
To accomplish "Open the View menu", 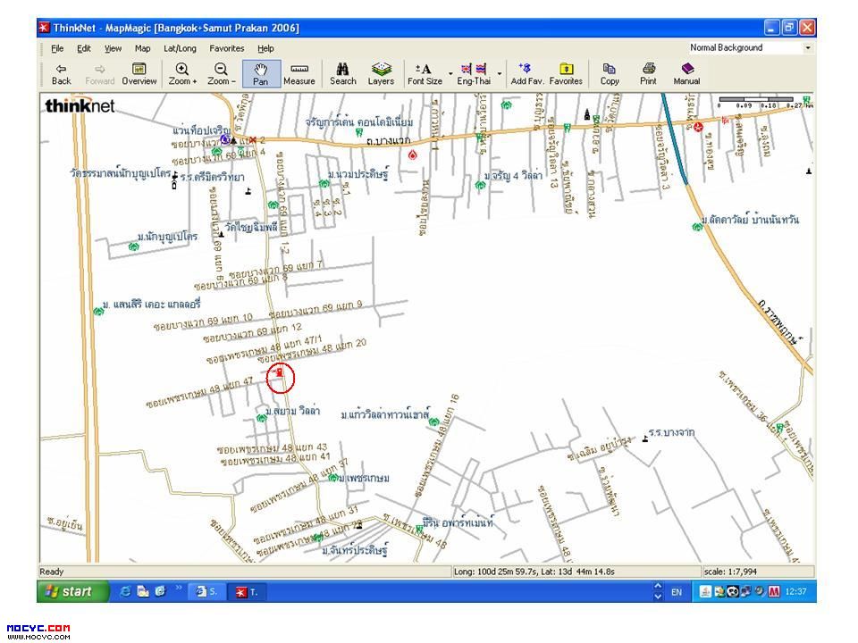I will [x=114, y=48].
